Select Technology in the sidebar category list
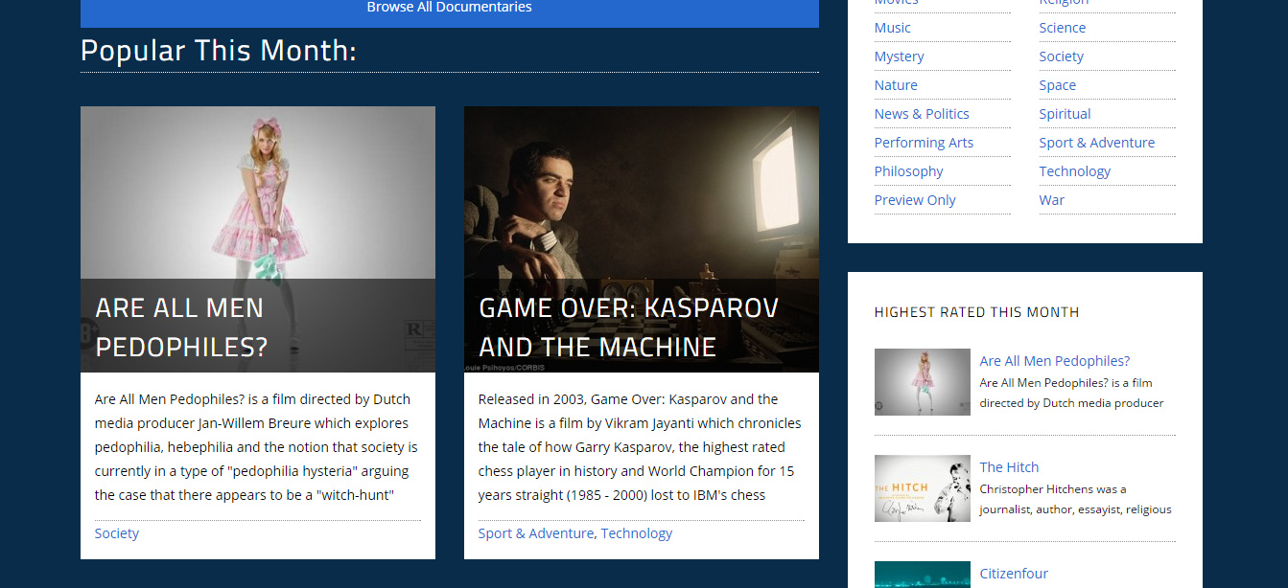The width and height of the screenshot is (1288, 588). point(1075,171)
